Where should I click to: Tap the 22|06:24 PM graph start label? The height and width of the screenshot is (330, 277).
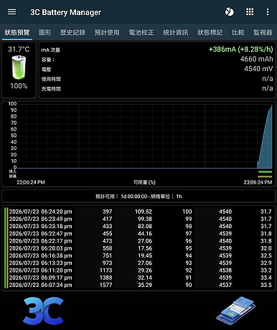[31, 182]
